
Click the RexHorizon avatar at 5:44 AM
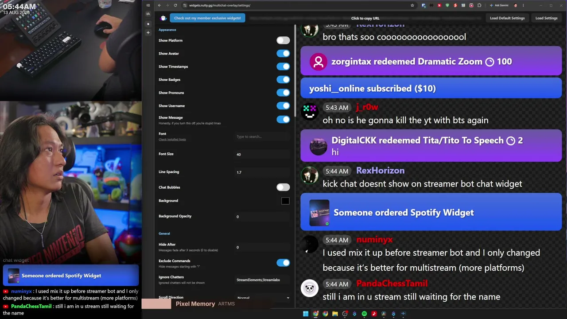tap(310, 175)
